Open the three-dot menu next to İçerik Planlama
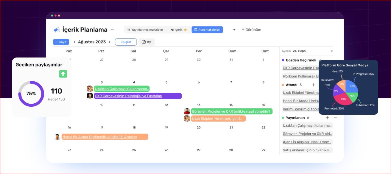 coord(113,30)
